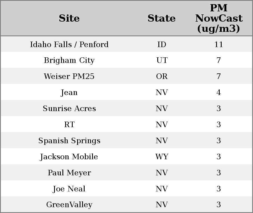Select the Jackson Mobile site cell
Screen dimensions: 253x213
tap(69, 157)
